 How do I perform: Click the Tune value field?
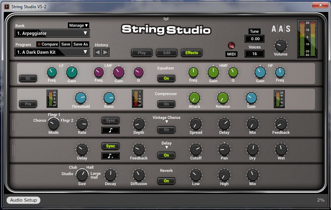pyautogui.click(x=254, y=39)
